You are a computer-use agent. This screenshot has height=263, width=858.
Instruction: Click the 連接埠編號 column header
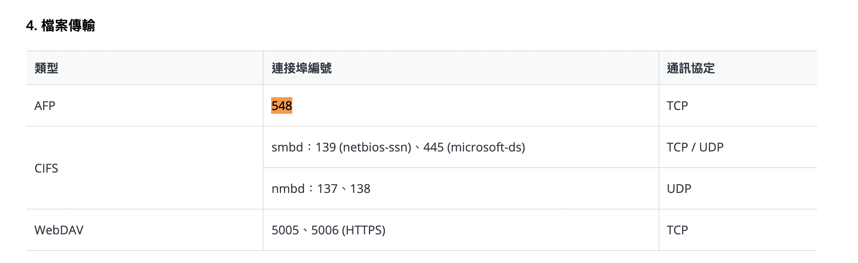point(301,68)
